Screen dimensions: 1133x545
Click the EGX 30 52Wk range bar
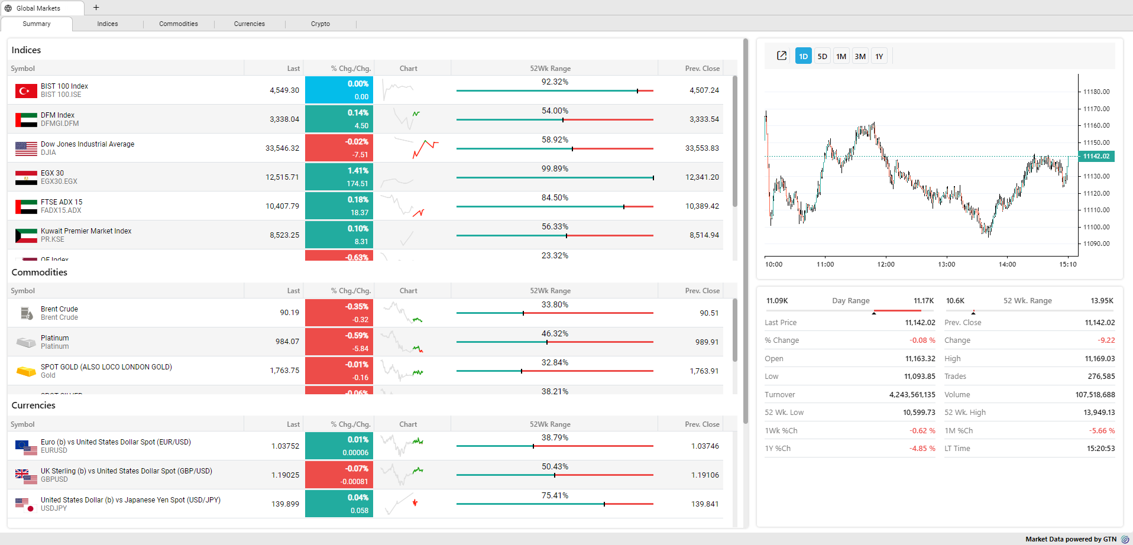(554, 178)
